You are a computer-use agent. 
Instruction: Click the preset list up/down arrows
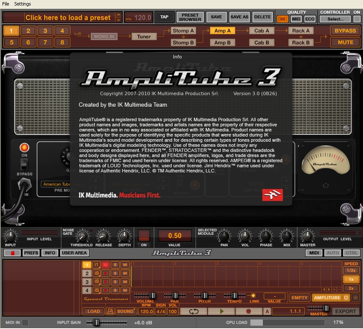(118, 17)
